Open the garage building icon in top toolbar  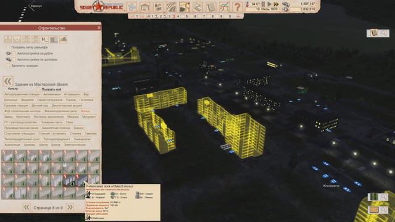click(x=145, y=7)
